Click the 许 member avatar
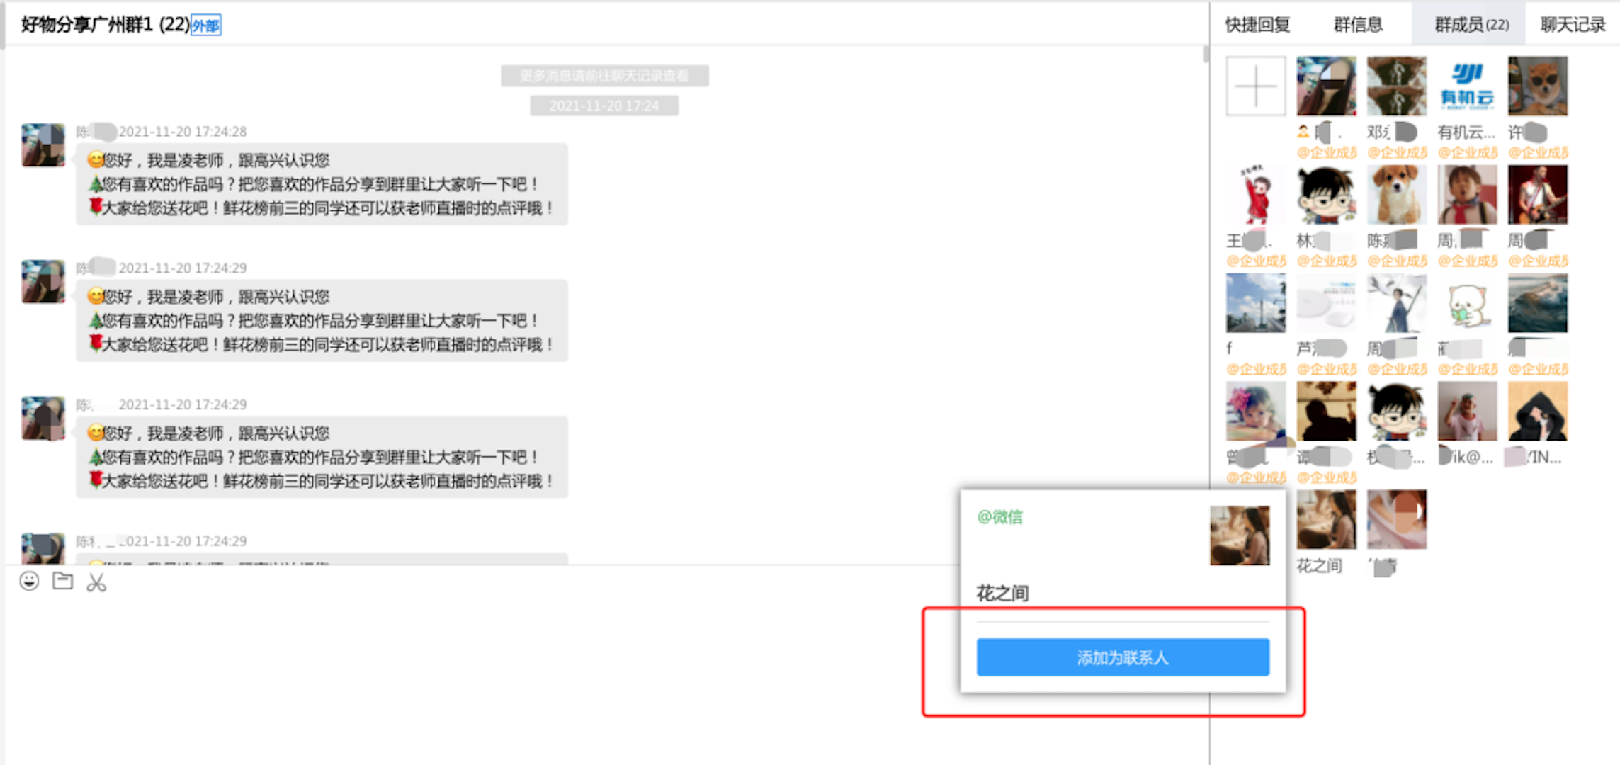 coord(1538,85)
